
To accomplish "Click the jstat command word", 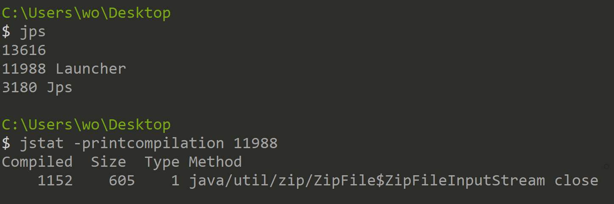I will (42, 143).
